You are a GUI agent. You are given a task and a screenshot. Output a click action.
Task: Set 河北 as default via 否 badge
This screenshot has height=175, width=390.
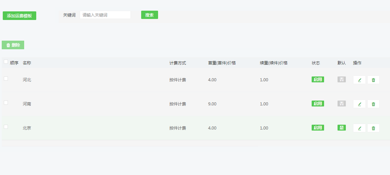(342, 80)
